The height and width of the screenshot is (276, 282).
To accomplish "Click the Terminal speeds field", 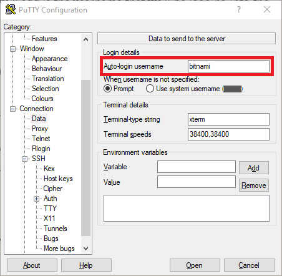I will tap(228, 134).
